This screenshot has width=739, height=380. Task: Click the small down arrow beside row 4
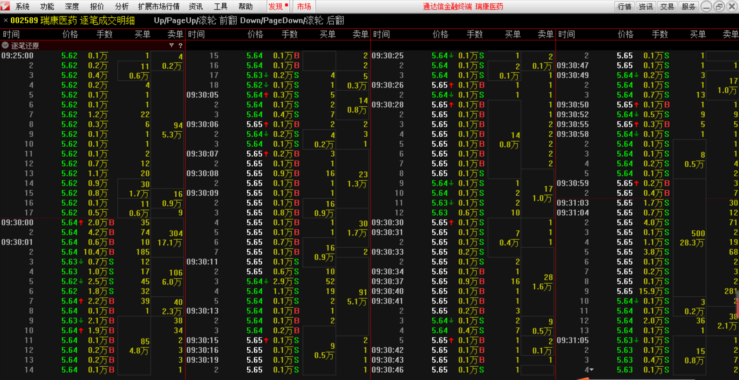[x=591, y=370]
